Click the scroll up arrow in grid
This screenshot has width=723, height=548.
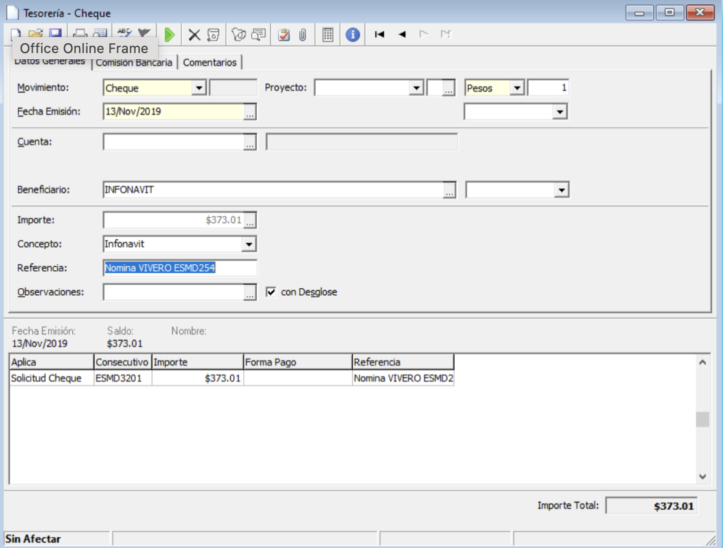point(702,363)
